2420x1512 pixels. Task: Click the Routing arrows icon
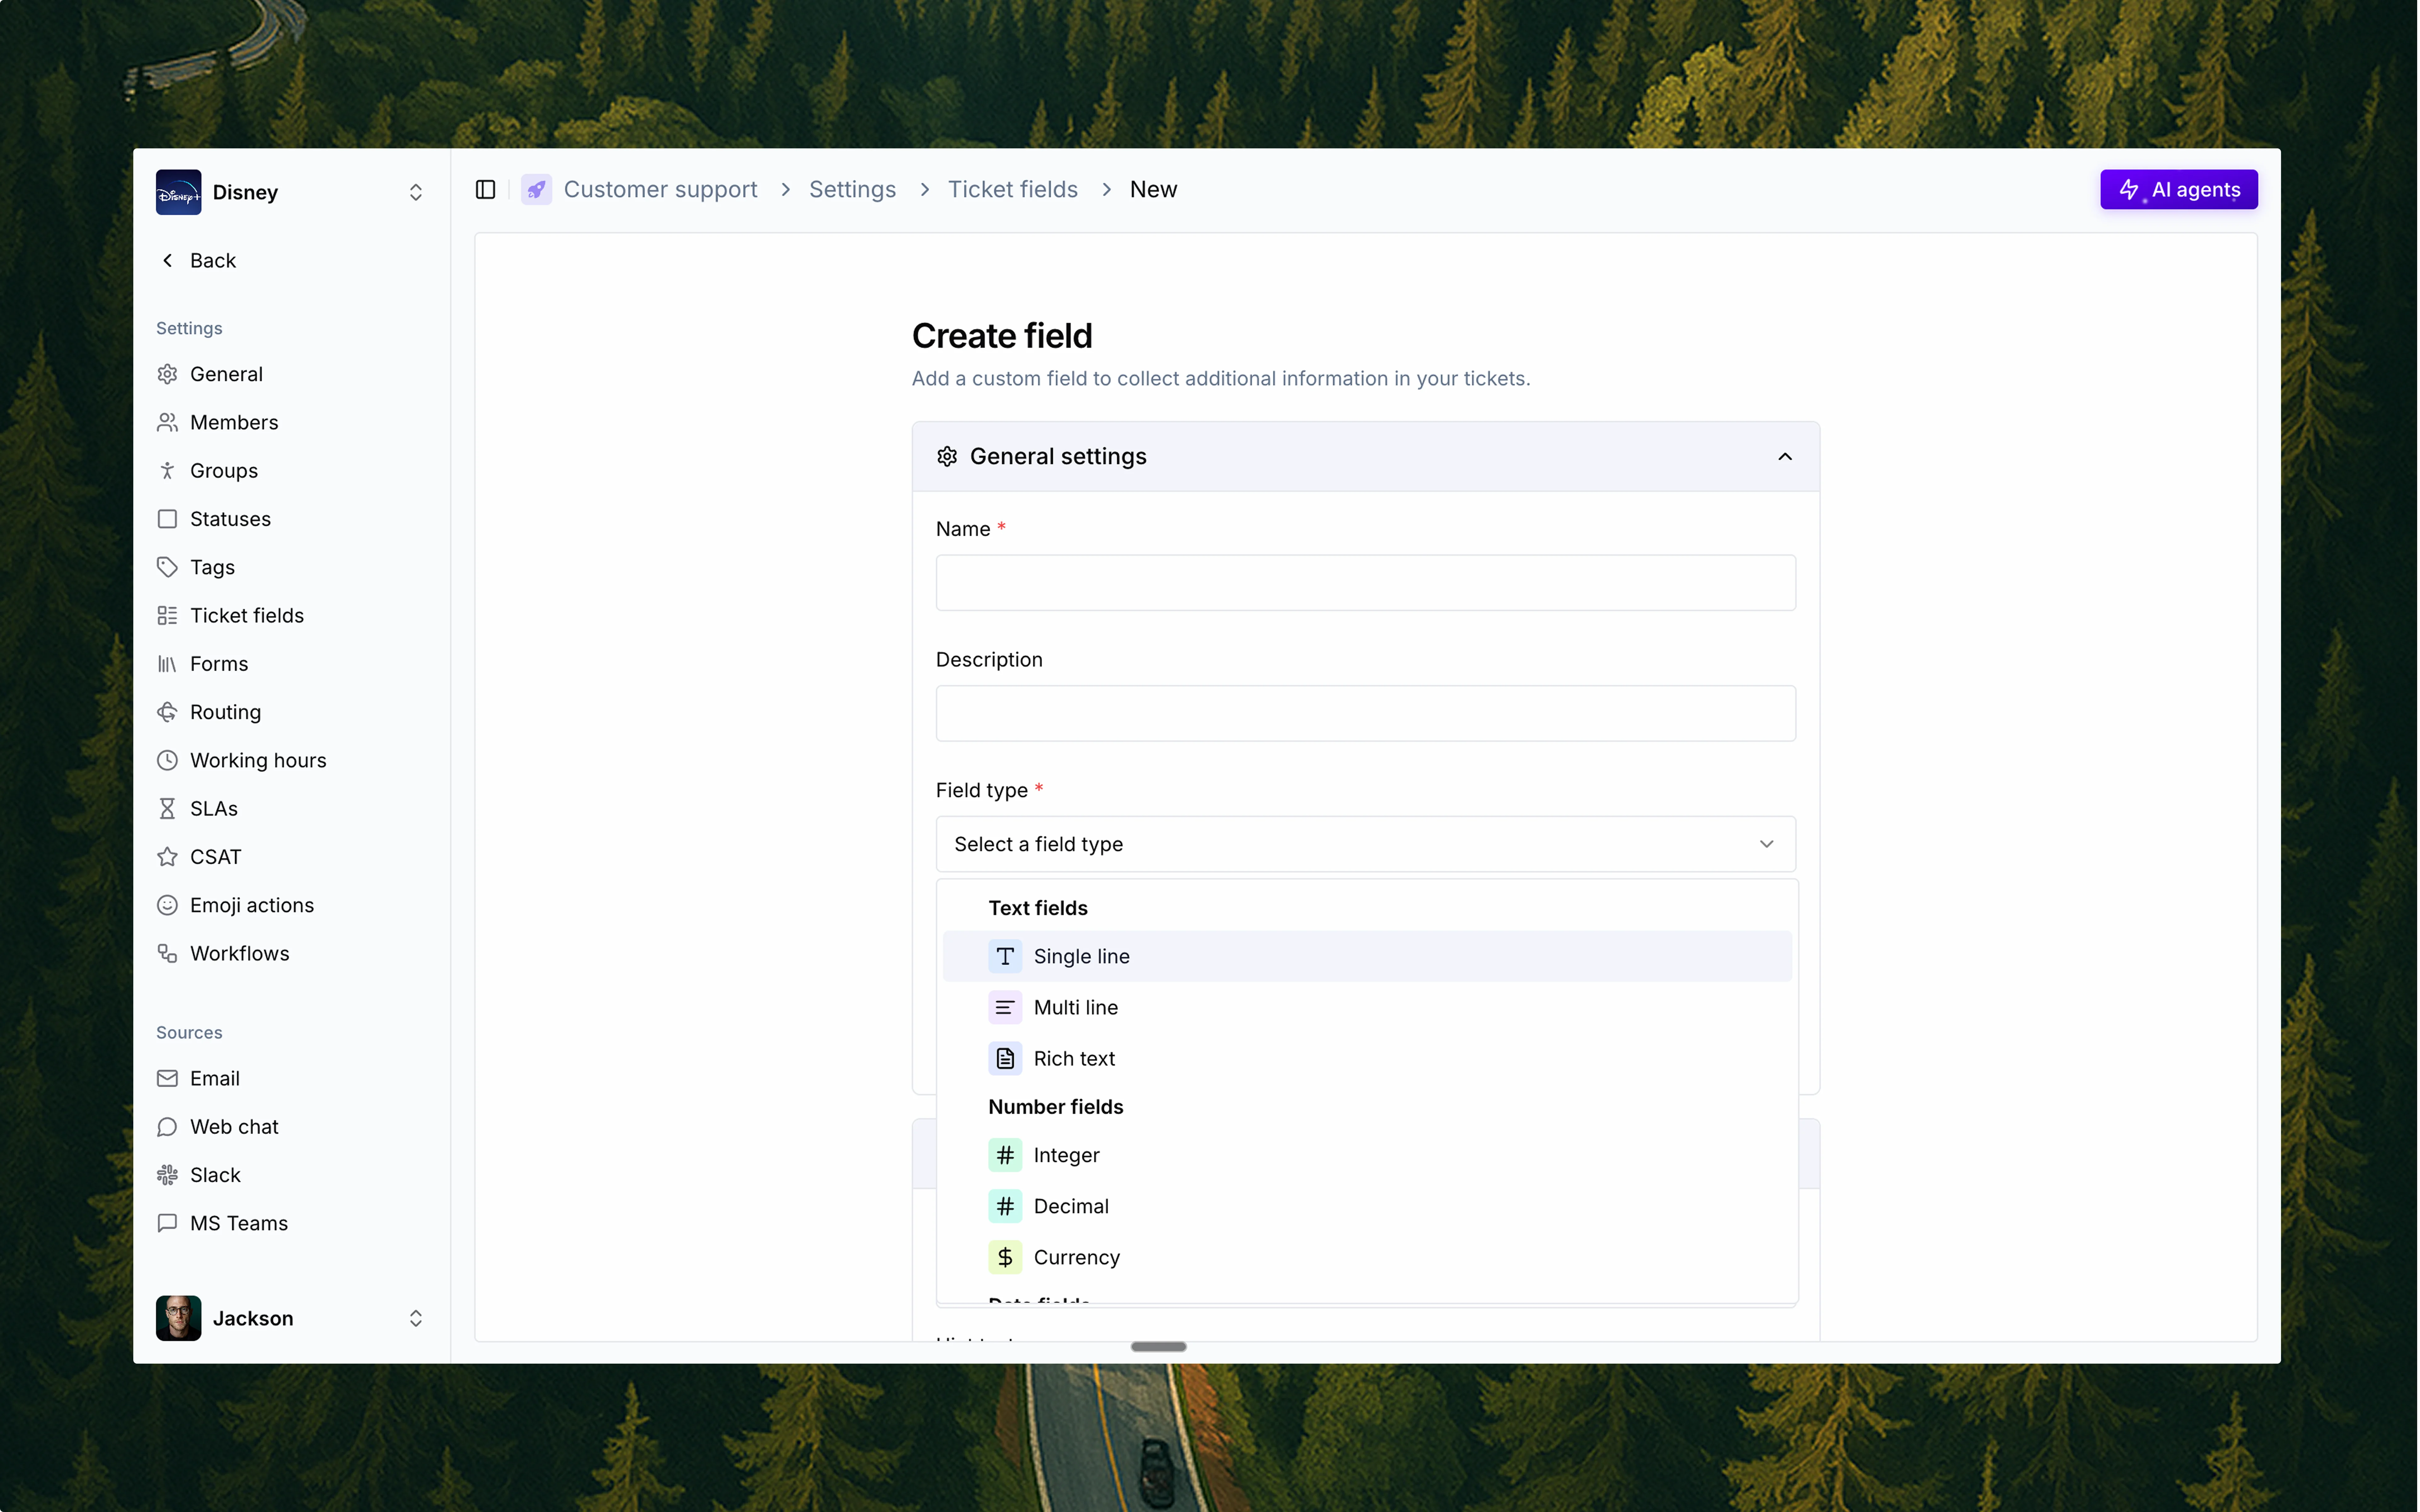167,712
